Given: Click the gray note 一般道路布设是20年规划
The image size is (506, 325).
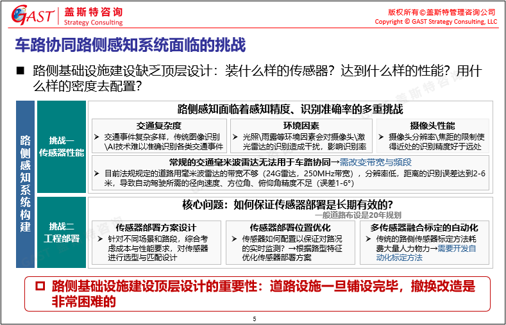Looking at the screenshot, I should coord(357,215).
